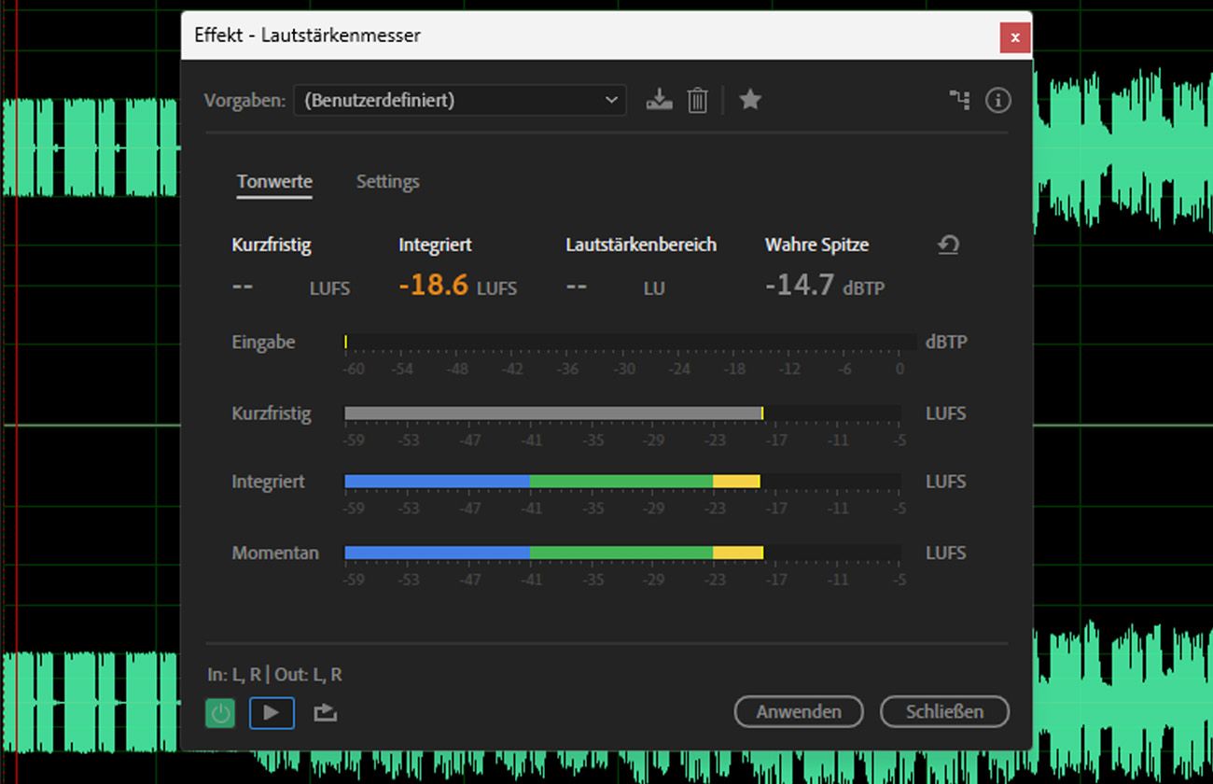Delete preset using the trash icon
Screen dimensions: 1213x784
click(697, 100)
